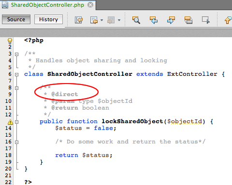Click the lightbulb hint on line 1
232x185 pixels.
[x=10, y=41]
